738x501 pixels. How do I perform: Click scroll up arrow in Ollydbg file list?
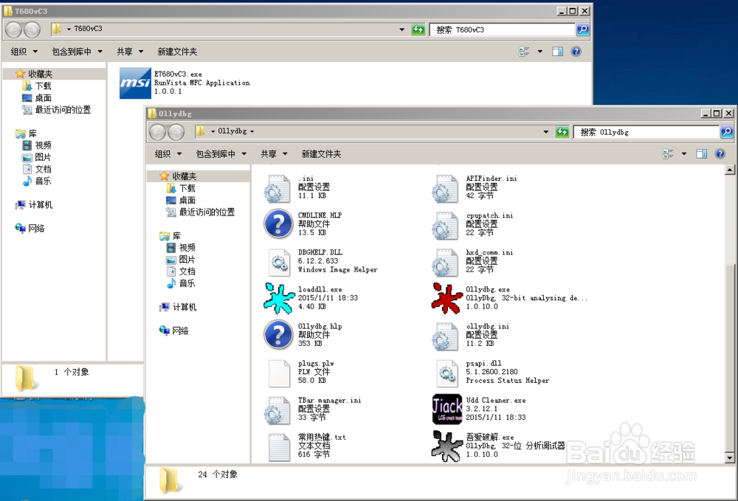click(x=730, y=170)
